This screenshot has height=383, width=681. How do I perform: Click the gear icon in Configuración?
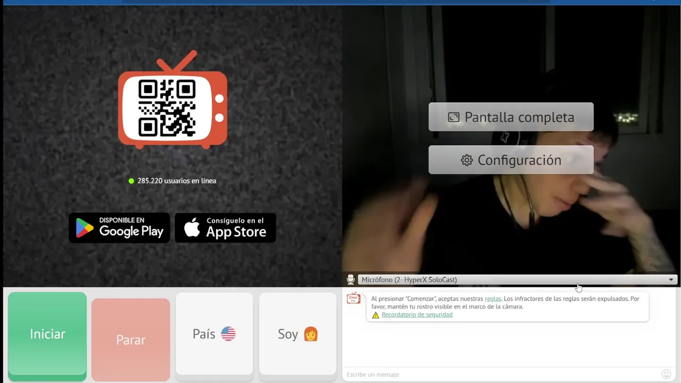467,160
